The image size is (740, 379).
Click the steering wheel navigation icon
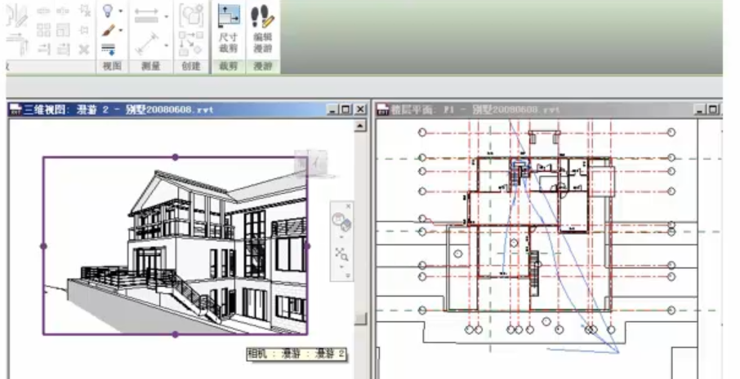tap(341, 221)
